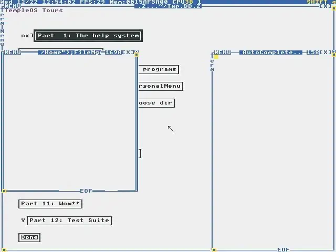
Task: Open the 'Part 12: Test Suite' tour
Action: (x=69, y=220)
